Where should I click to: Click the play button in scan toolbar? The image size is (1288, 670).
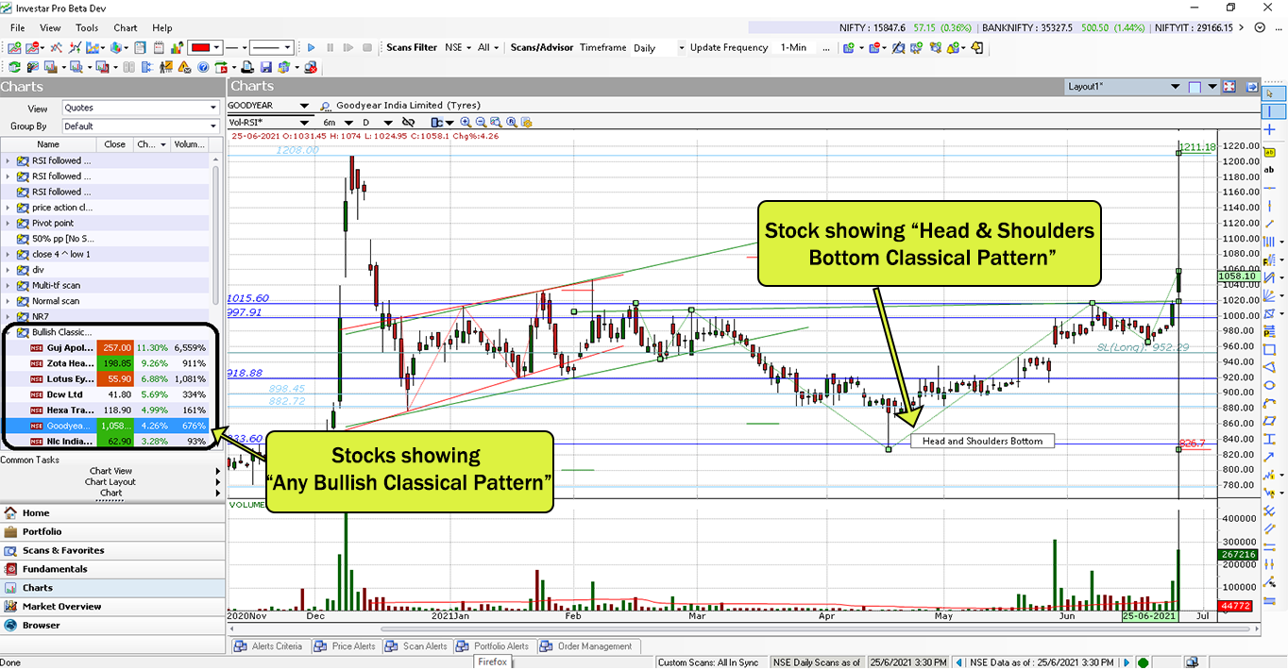pyautogui.click(x=312, y=47)
